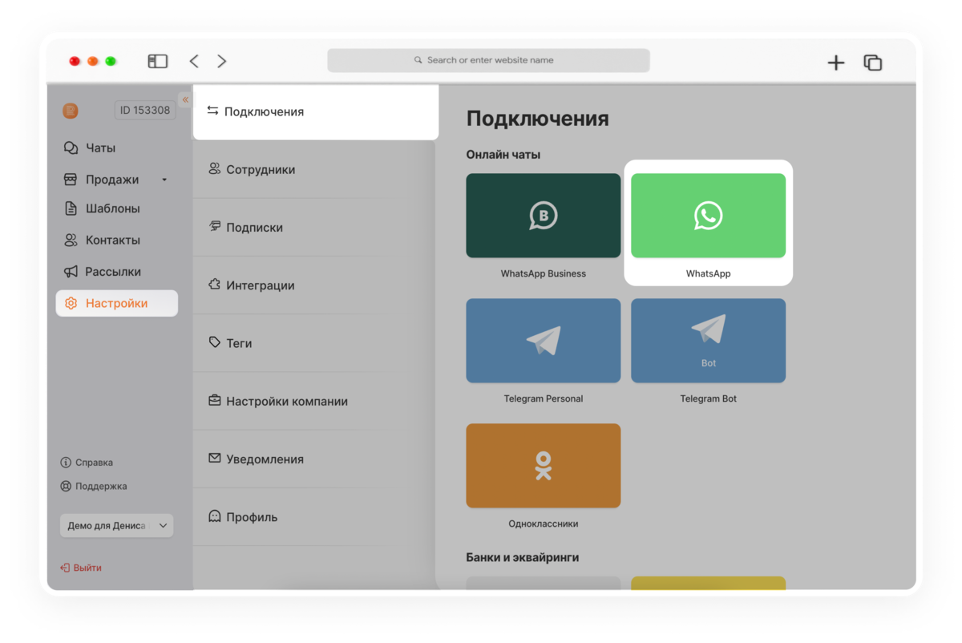Show tab overview icon
962x643 pixels.
click(x=873, y=63)
